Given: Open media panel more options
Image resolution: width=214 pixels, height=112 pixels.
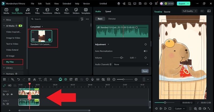Looking at the screenshot, I should (x=87, y=19).
